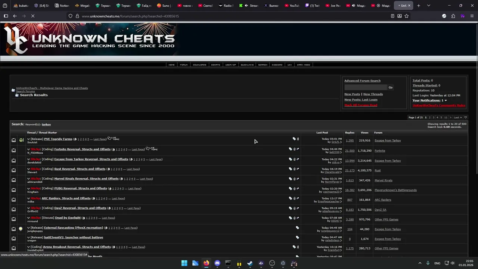The width and height of the screenshot is (478, 269).
Task: Go to first unread post of PVE Tegridy Farms
Action: 28,139
